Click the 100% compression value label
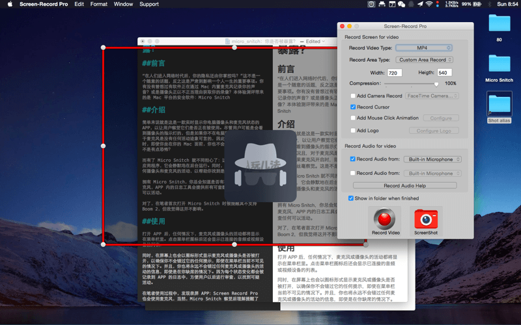The height and width of the screenshot is (325, 521). 451,83
